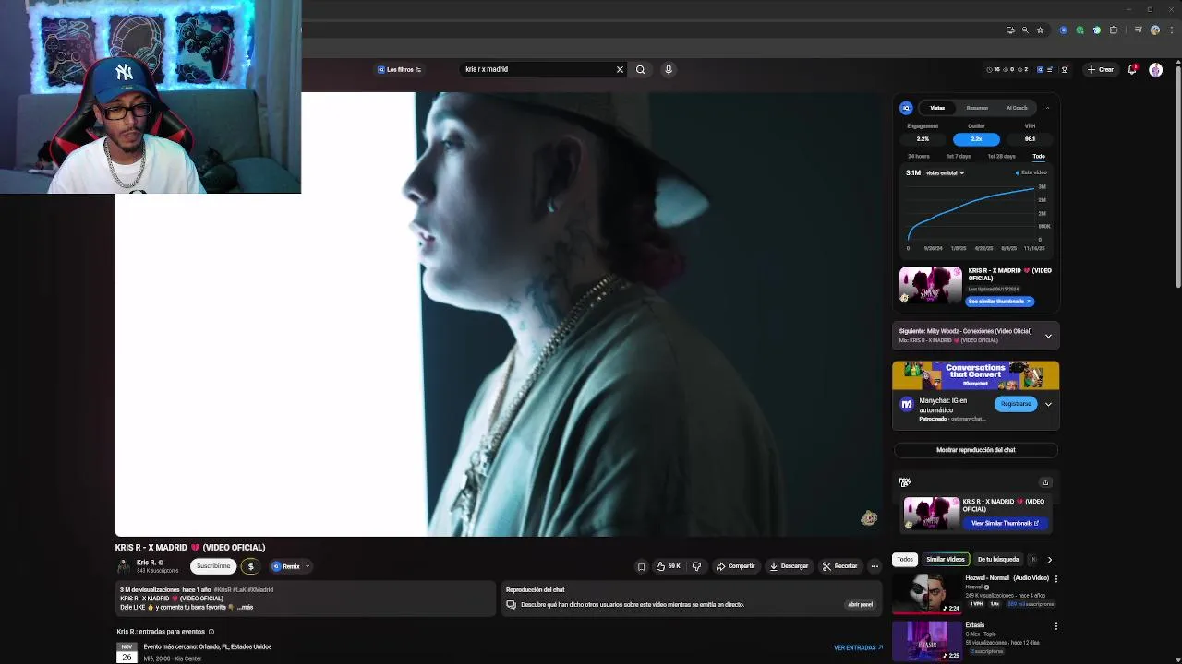
Task: Expand the Manychat ad options chevron
Action: pos(1048,404)
